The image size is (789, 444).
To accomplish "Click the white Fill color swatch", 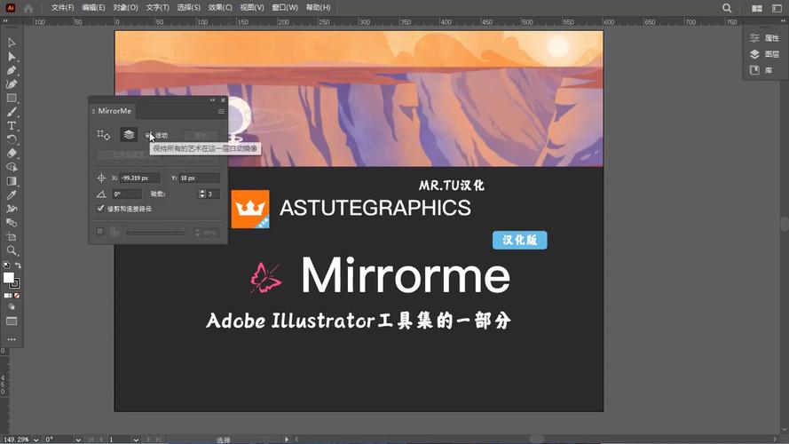I will click(x=9, y=278).
